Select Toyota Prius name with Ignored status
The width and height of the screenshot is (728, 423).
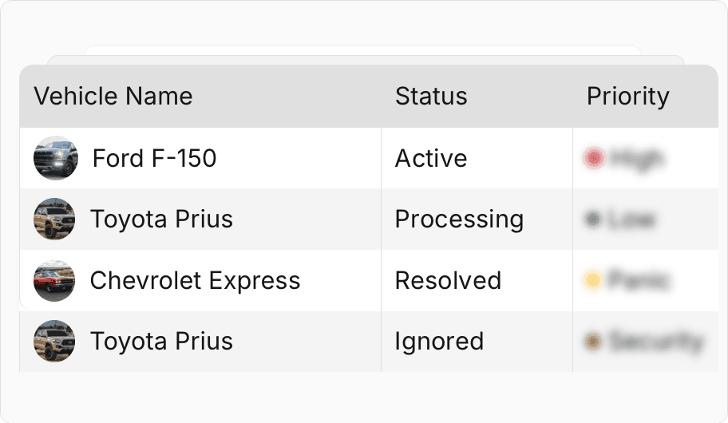point(161,341)
